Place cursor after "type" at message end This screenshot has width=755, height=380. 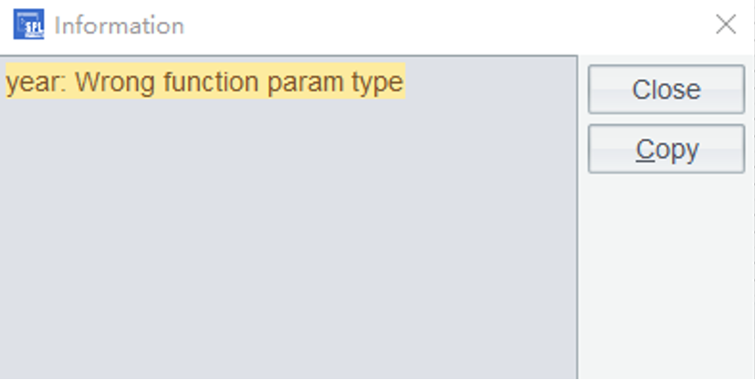coord(404,83)
